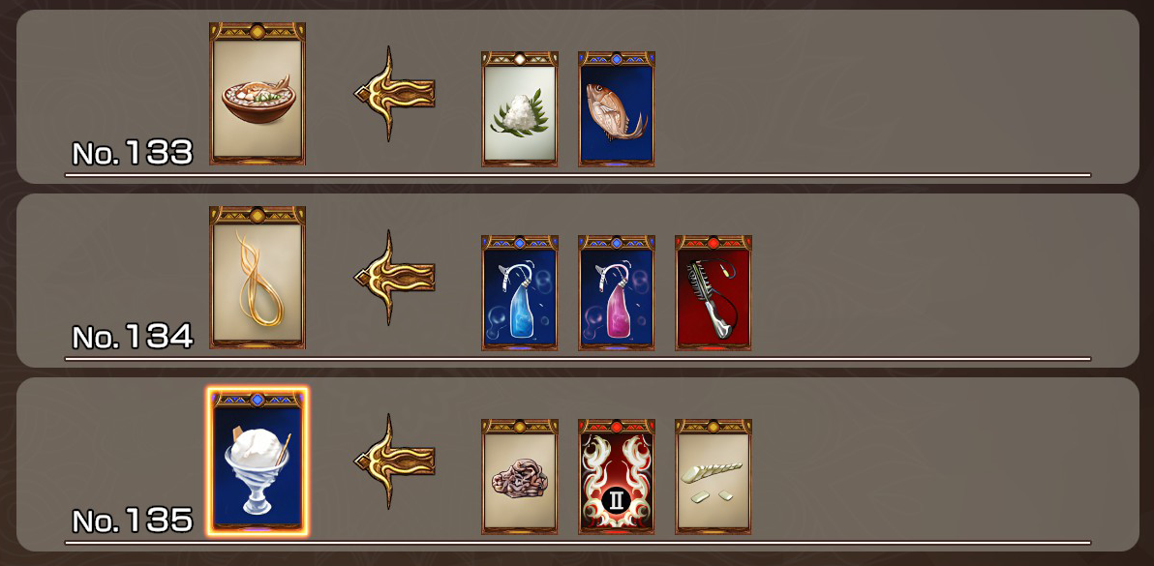
Task: Choose the blue potion bottle card
Action: coord(520,292)
